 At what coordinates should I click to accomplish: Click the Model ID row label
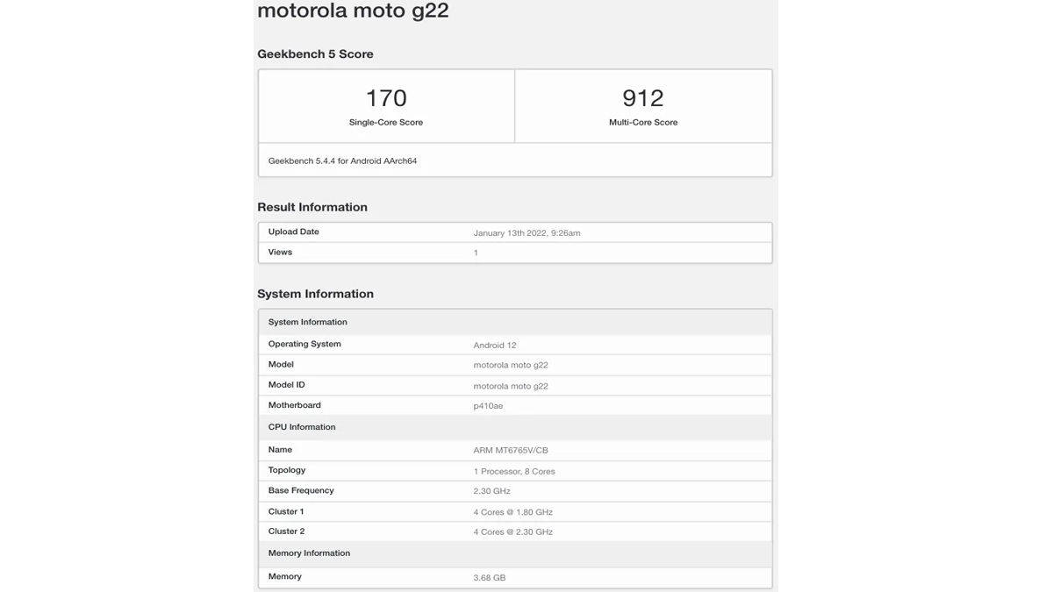(x=287, y=385)
